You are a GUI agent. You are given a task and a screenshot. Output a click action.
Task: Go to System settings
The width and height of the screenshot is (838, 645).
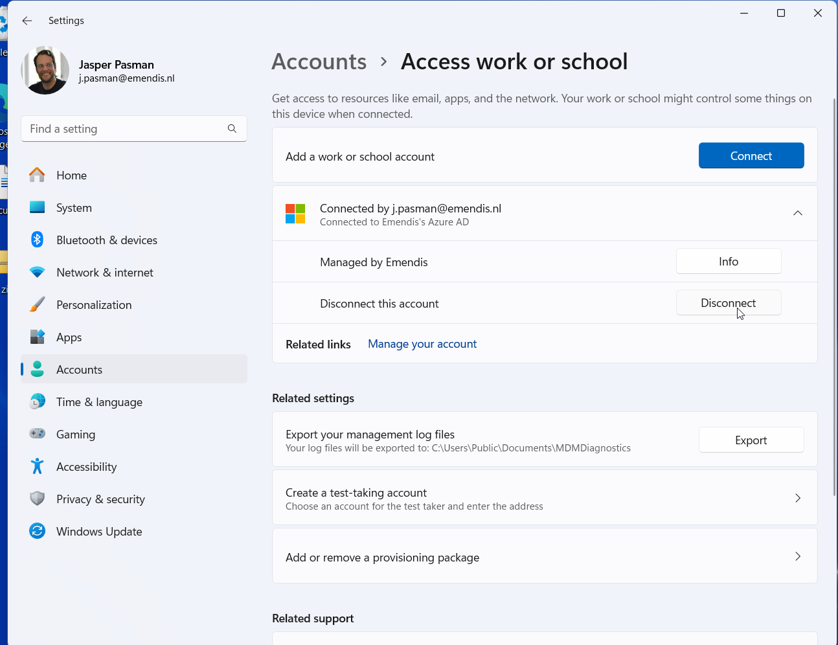[x=74, y=208]
